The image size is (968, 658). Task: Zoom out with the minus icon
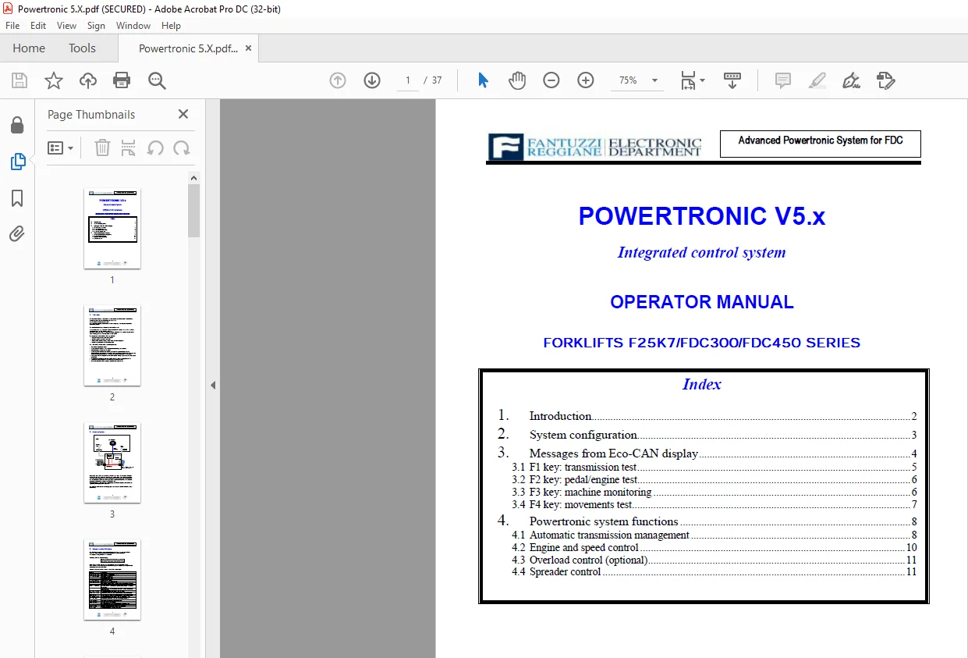[551, 80]
